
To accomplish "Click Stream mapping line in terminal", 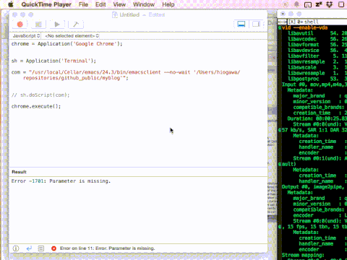I will click(x=303, y=255).
